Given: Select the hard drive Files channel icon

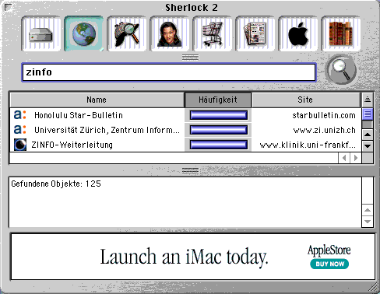Looking at the screenshot, I should [x=41, y=33].
